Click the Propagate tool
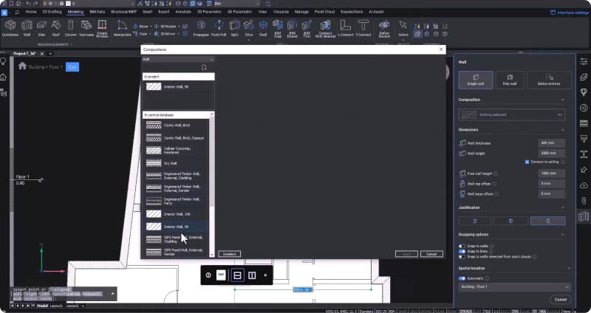The image size is (591, 313). (201, 28)
